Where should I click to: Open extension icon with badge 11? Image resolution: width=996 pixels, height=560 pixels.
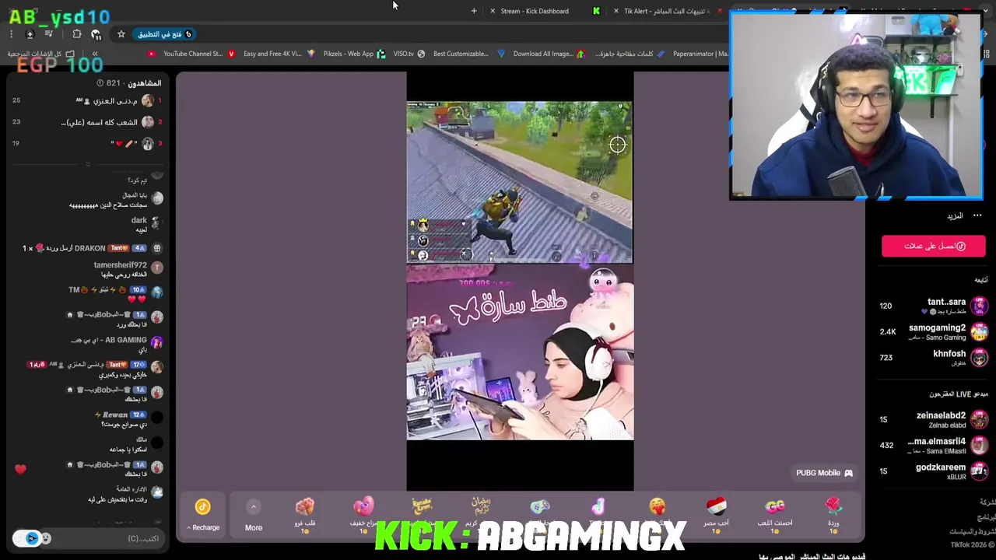96,34
